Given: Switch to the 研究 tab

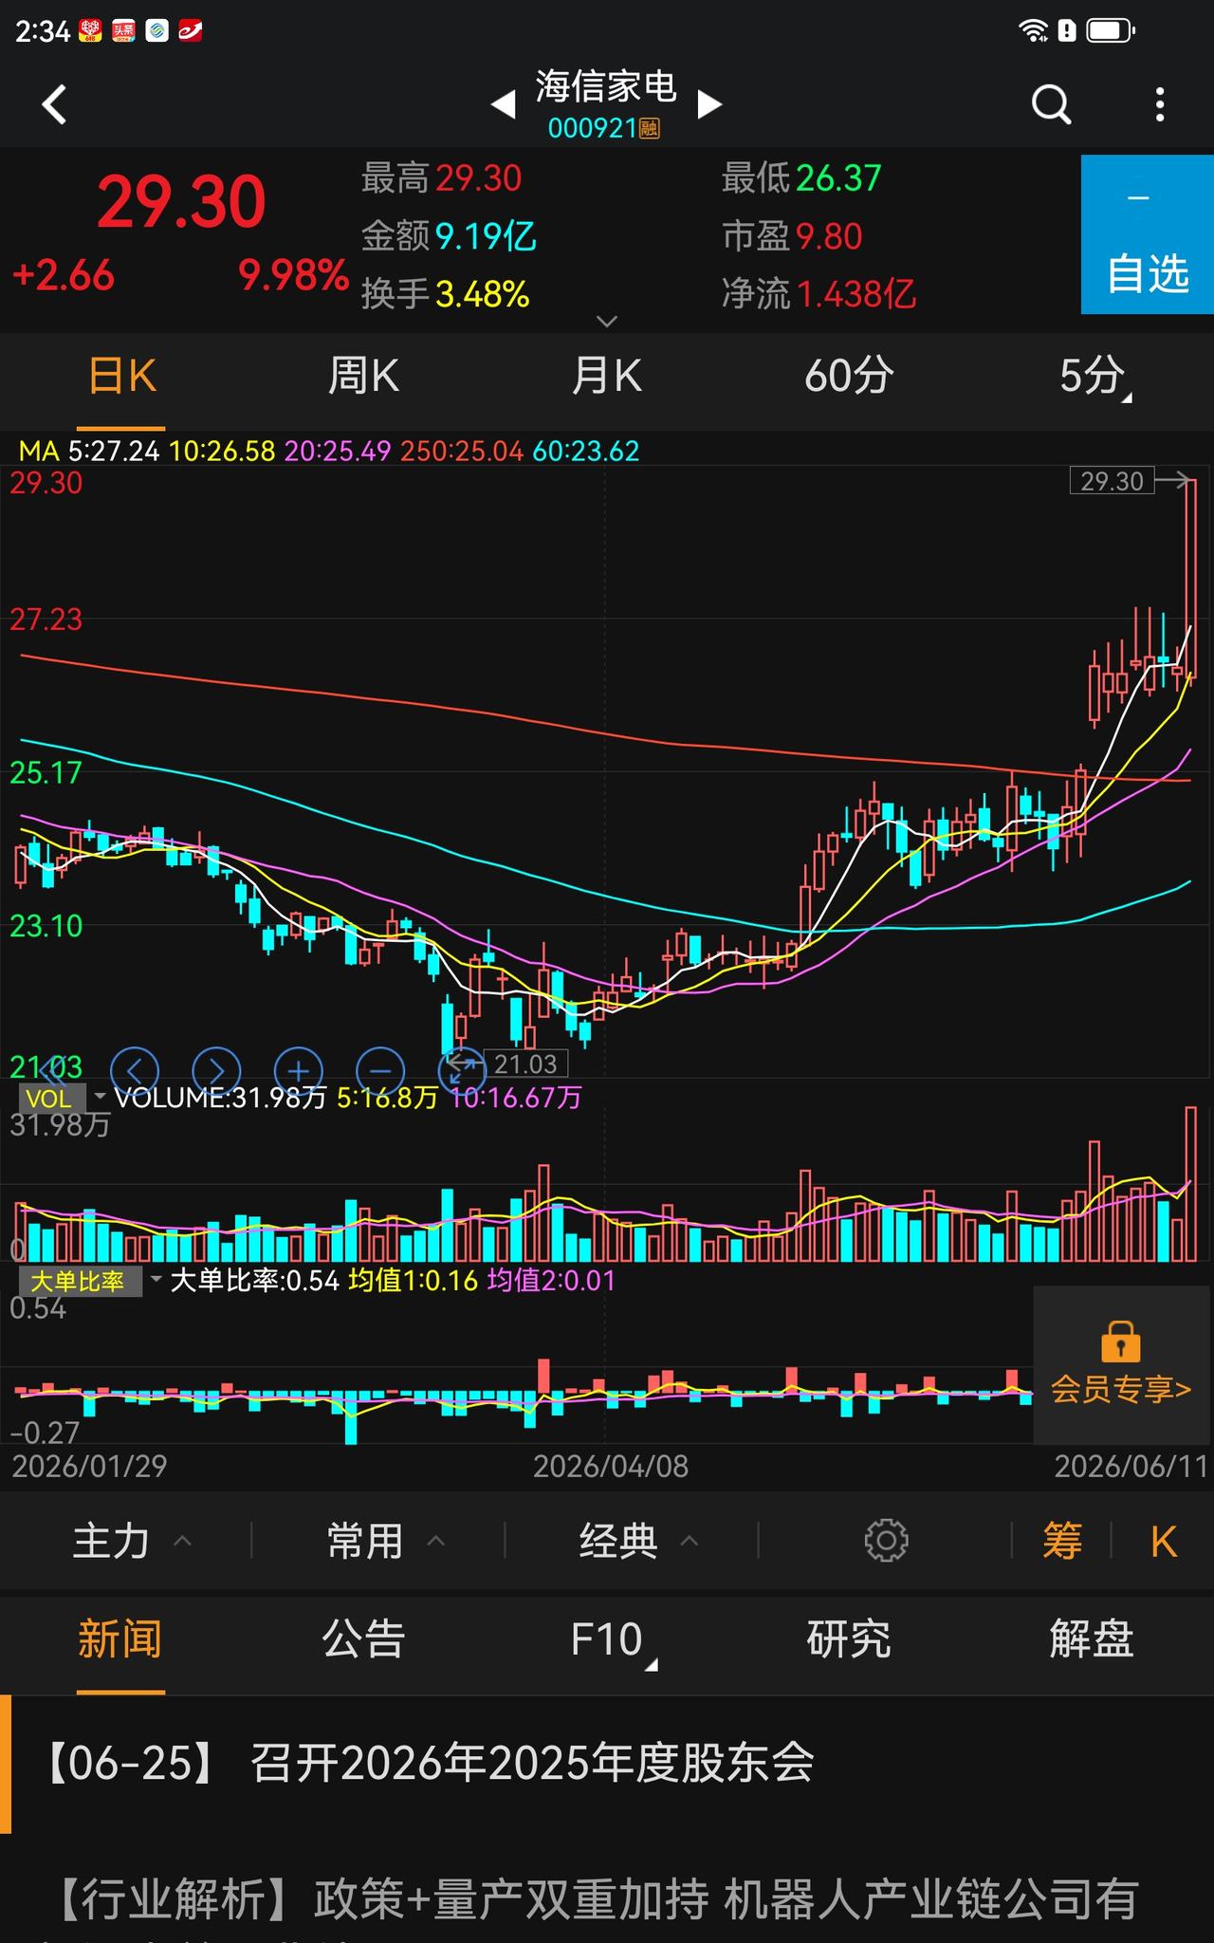Looking at the screenshot, I should click(x=849, y=1639).
